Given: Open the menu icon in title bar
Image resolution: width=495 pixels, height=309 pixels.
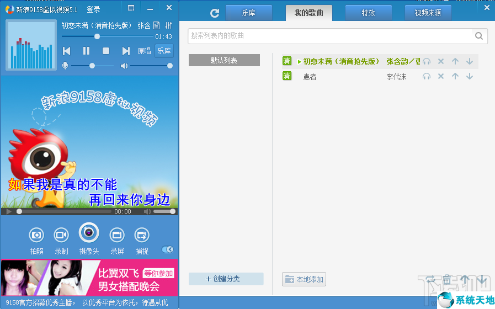Looking at the screenshot, I should click(131, 8).
